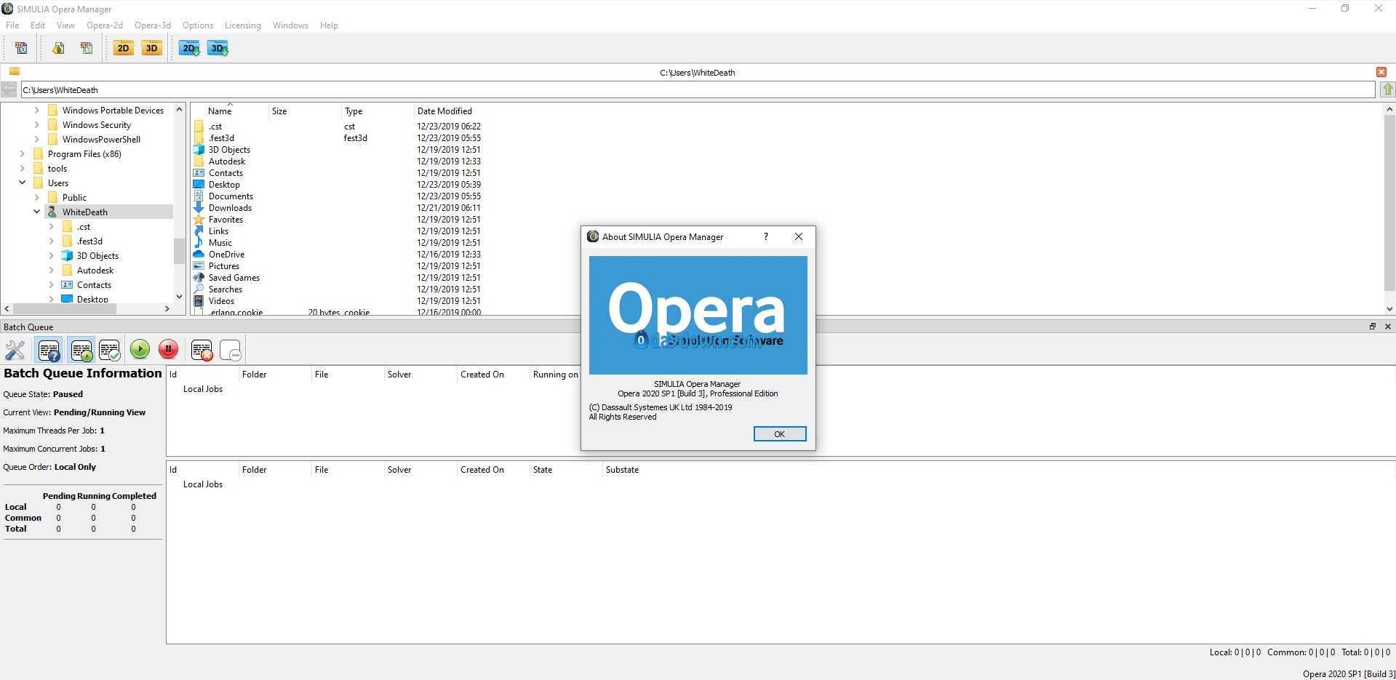Image resolution: width=1396 pixels, height=680 pixels.
Task: Close the About SIMULIA Opera Manager dialog
Action: click(799, 236)
